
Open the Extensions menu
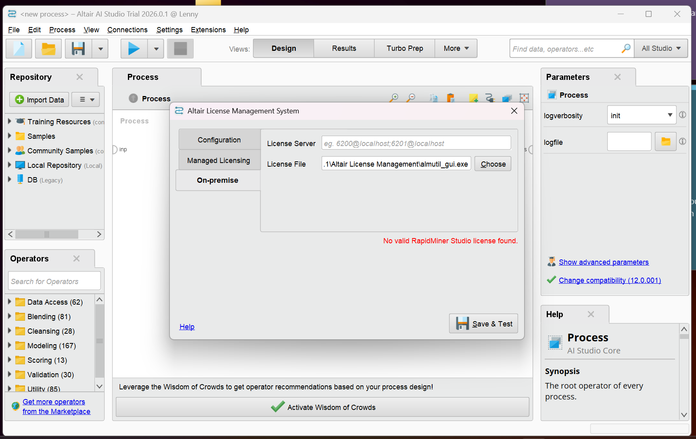point(208,30)
